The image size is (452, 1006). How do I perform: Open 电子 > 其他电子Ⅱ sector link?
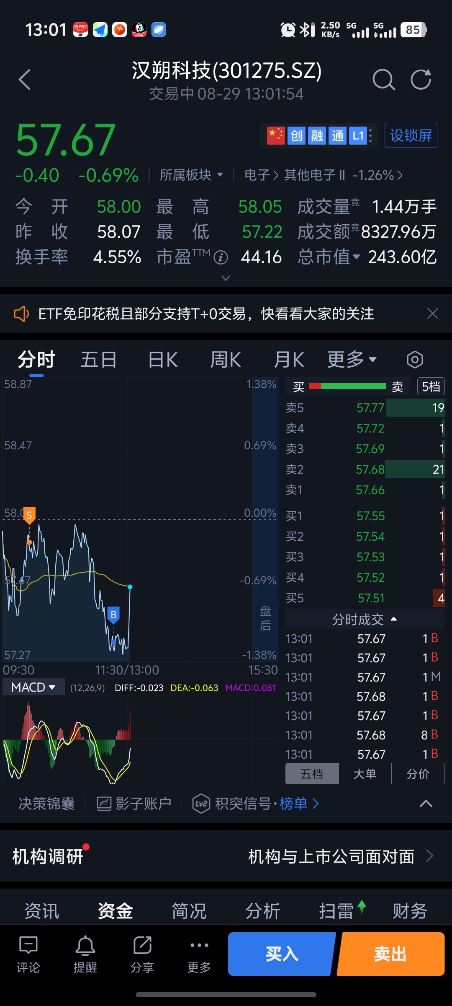click(x=324, y=175)
